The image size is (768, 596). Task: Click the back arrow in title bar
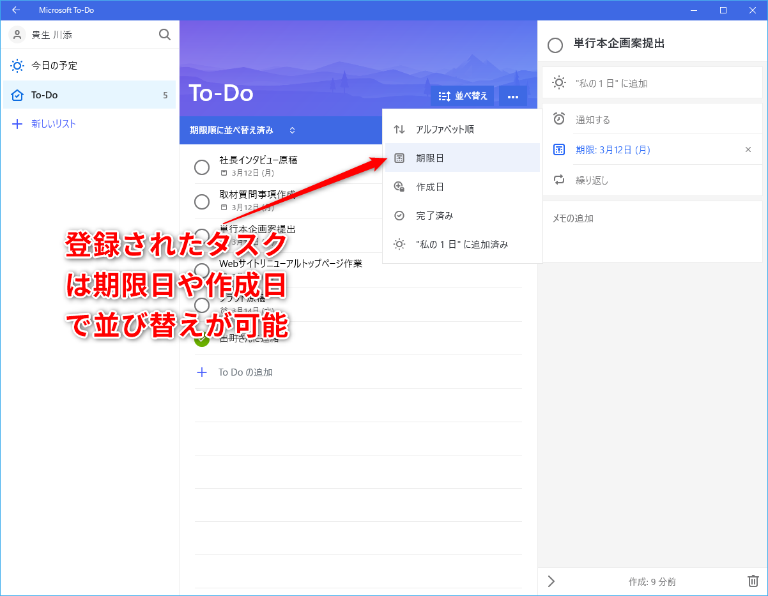16,10
